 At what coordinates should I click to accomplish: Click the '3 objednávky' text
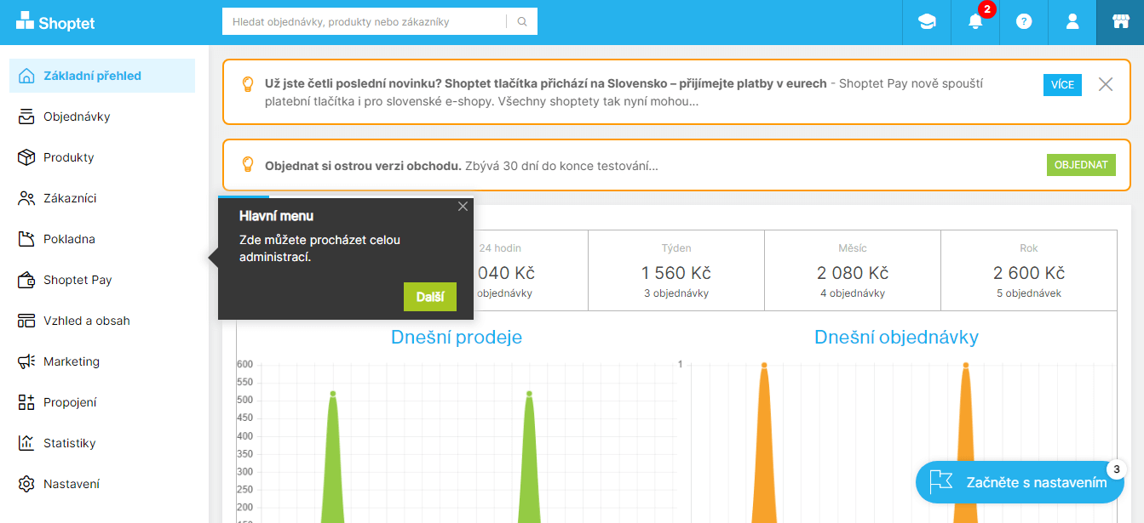(x=676, y=293)
